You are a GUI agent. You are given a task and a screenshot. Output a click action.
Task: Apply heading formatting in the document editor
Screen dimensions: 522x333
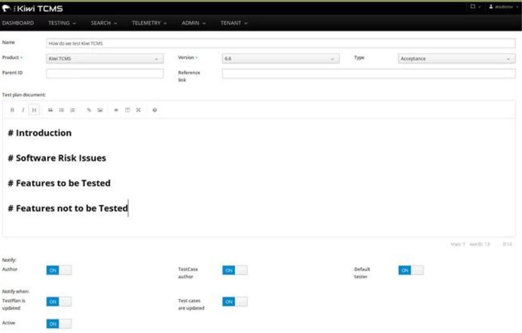pyautogui.click(x=34, y=110)
